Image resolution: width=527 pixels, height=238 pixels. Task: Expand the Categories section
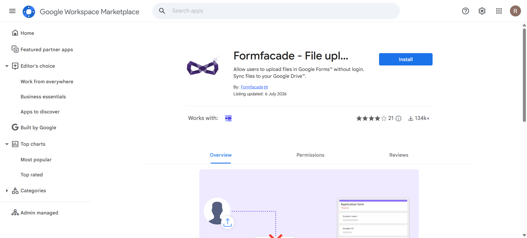pos(7,191)
